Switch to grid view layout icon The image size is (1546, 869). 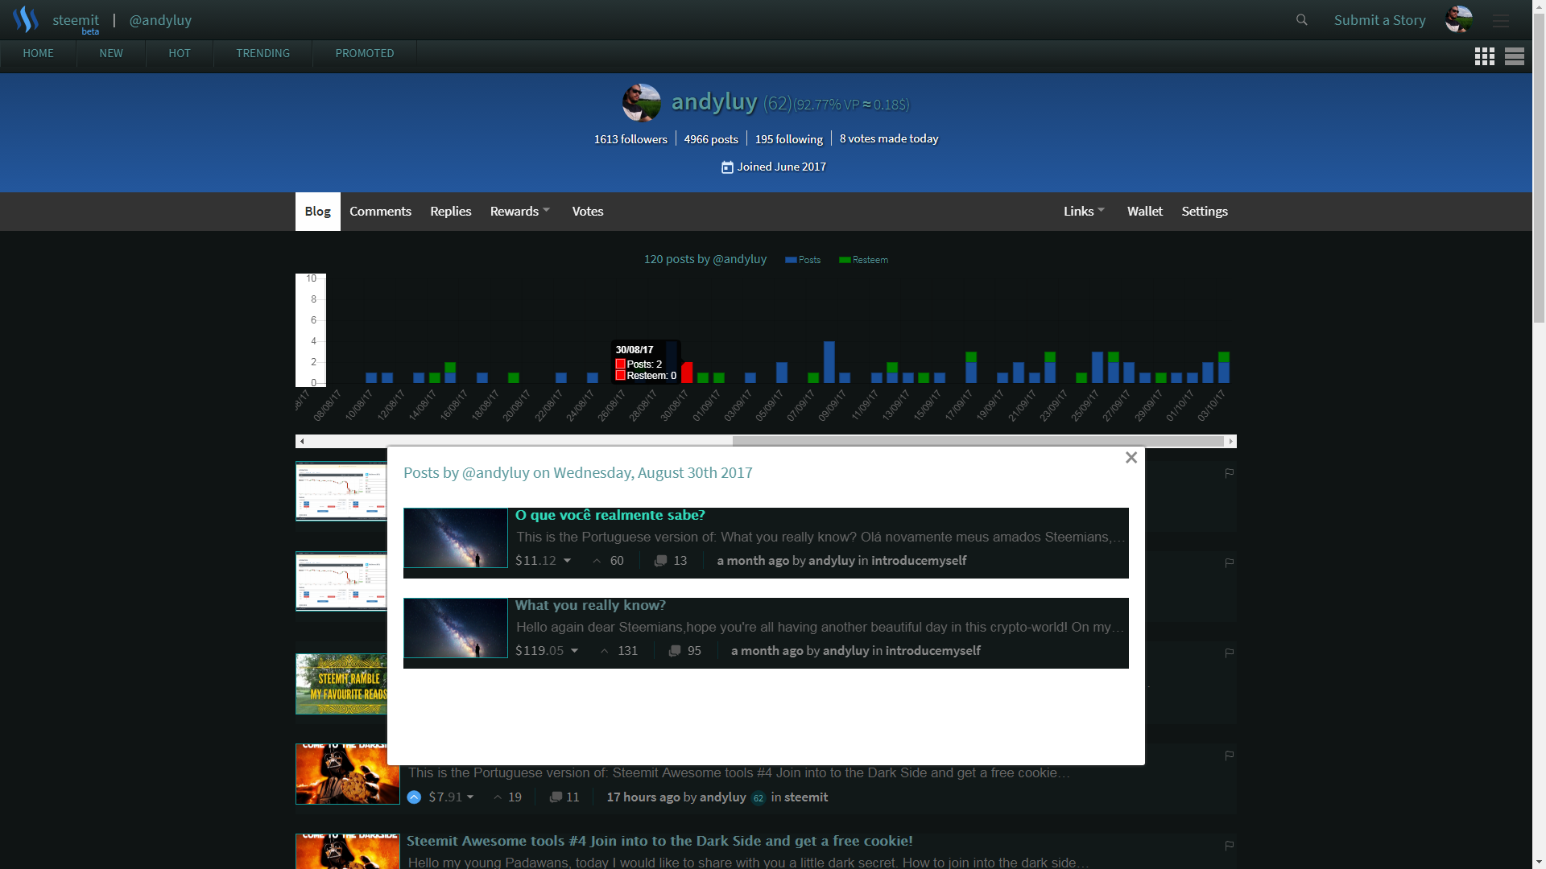(1485, 56)
